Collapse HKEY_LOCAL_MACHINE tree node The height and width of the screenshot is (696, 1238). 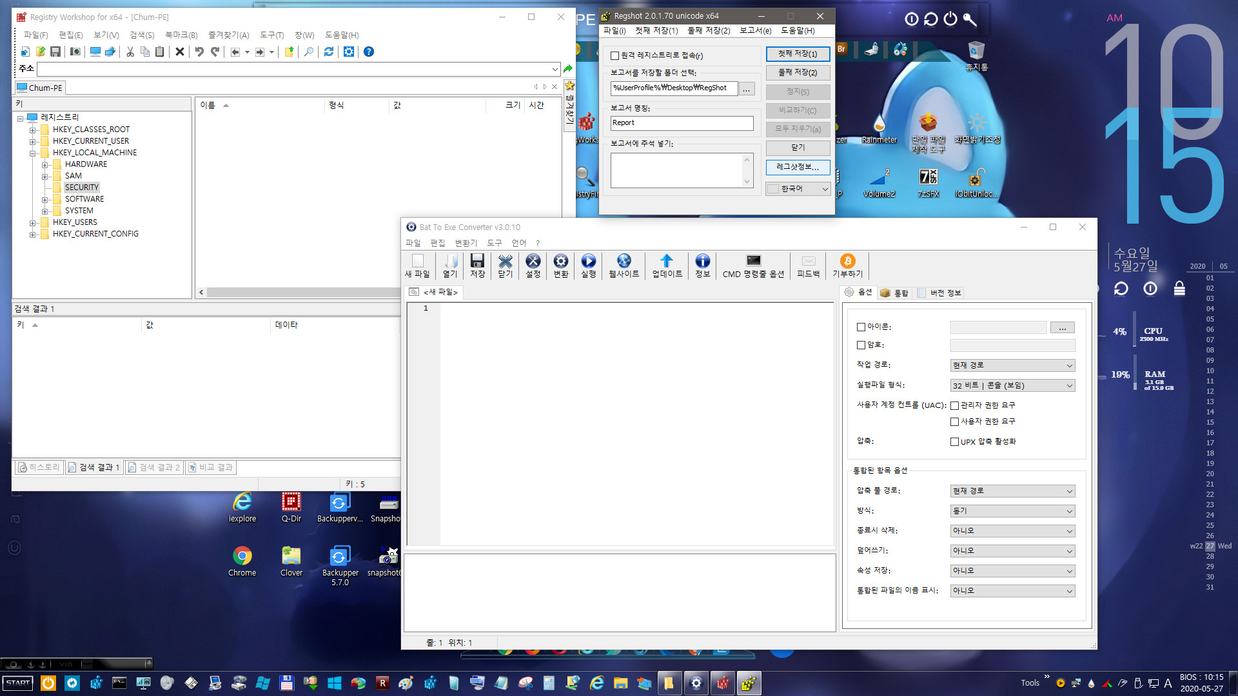click(32, 153)
